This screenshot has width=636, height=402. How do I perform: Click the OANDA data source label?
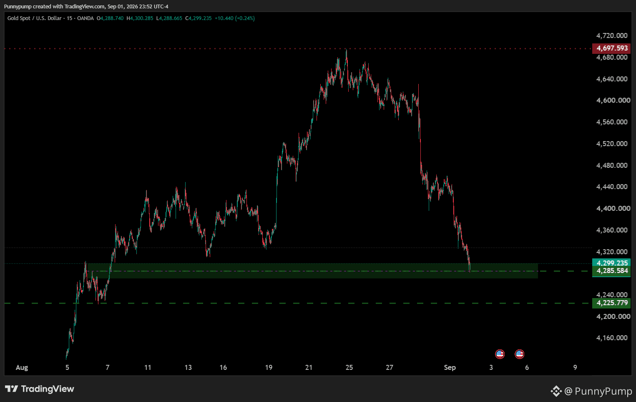(85, 18)
